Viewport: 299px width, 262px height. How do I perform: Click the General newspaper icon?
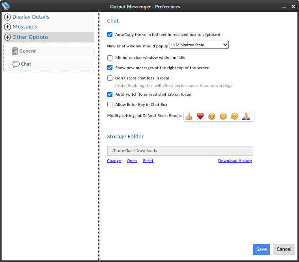[15, 51]
